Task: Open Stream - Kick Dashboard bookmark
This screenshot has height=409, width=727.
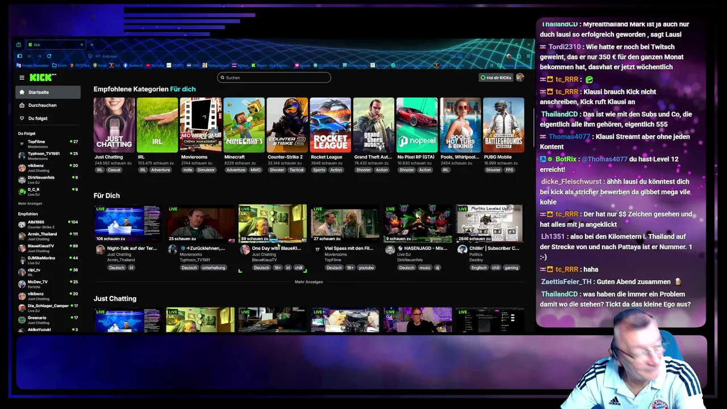Action: (271, 65)
